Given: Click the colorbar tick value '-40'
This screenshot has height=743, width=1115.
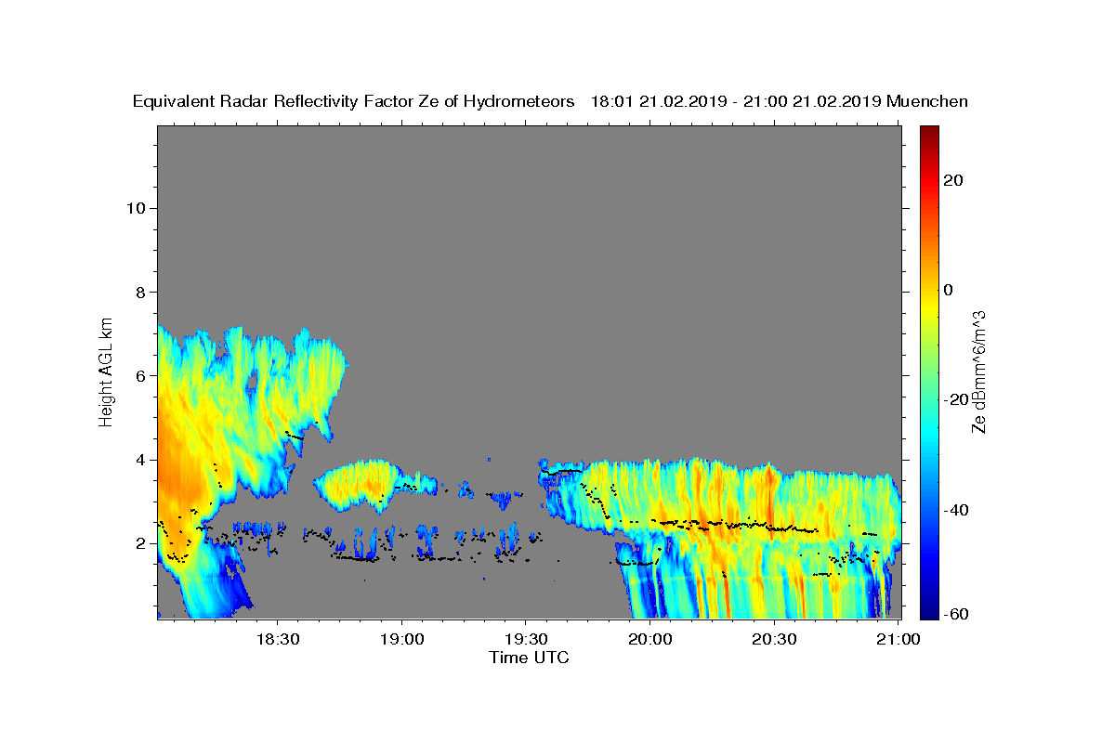Looking at the screenshot, I should (x=957, y=509).
